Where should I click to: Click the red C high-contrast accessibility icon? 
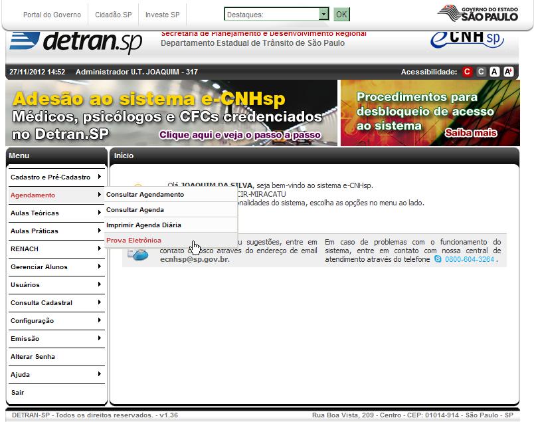pyautogui.click(x=467, y=72)
